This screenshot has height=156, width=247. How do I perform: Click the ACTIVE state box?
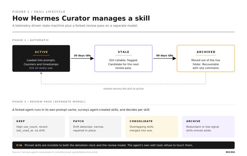coord(41,58)
